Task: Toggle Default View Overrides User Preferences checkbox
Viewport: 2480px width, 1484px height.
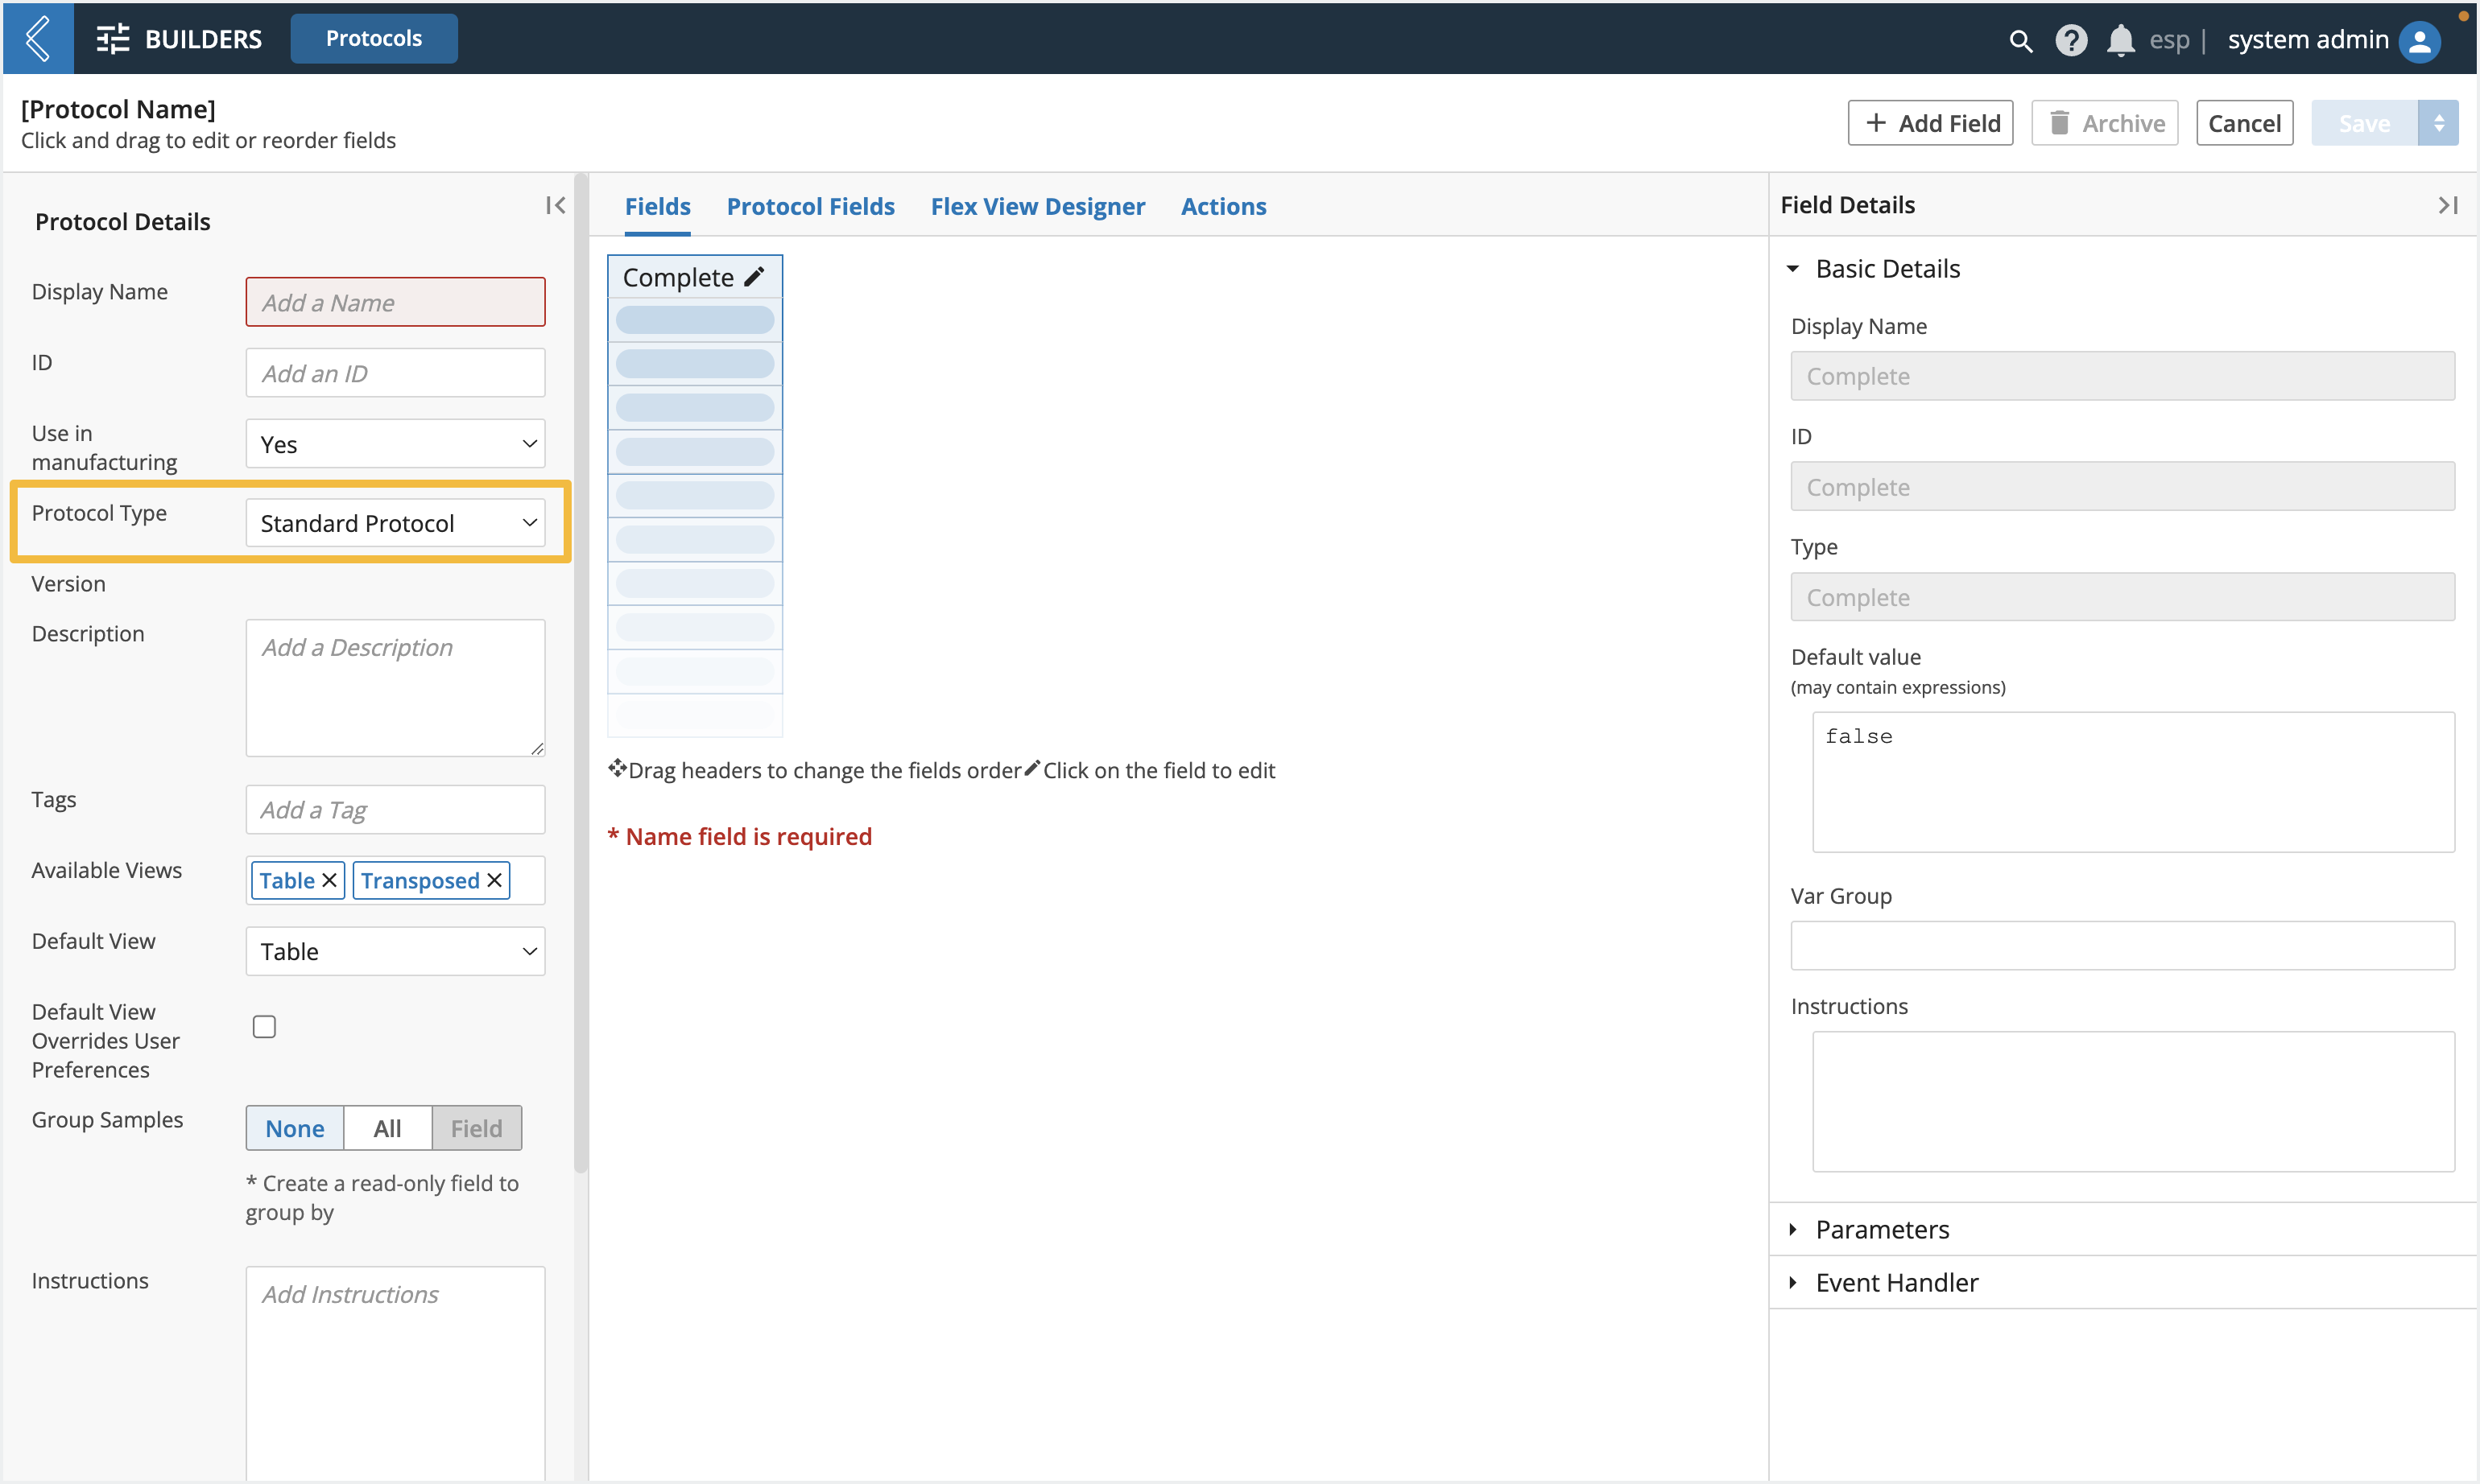Action: (x=264, y=1027)
